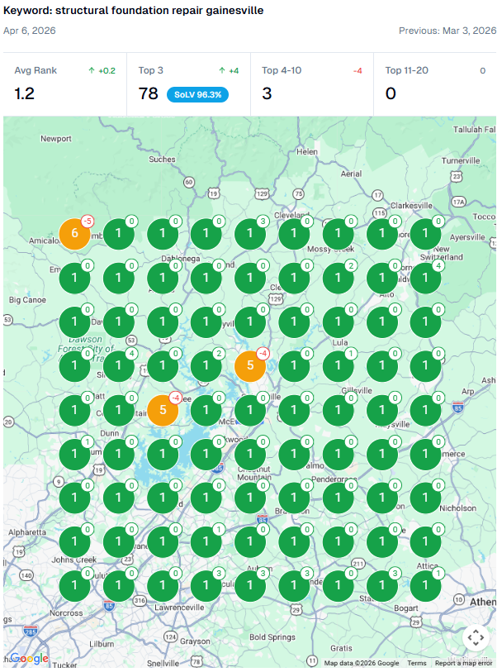
Task: Click the green pin with +2 badge near Mossy Creek
Action: pos(338,279)
